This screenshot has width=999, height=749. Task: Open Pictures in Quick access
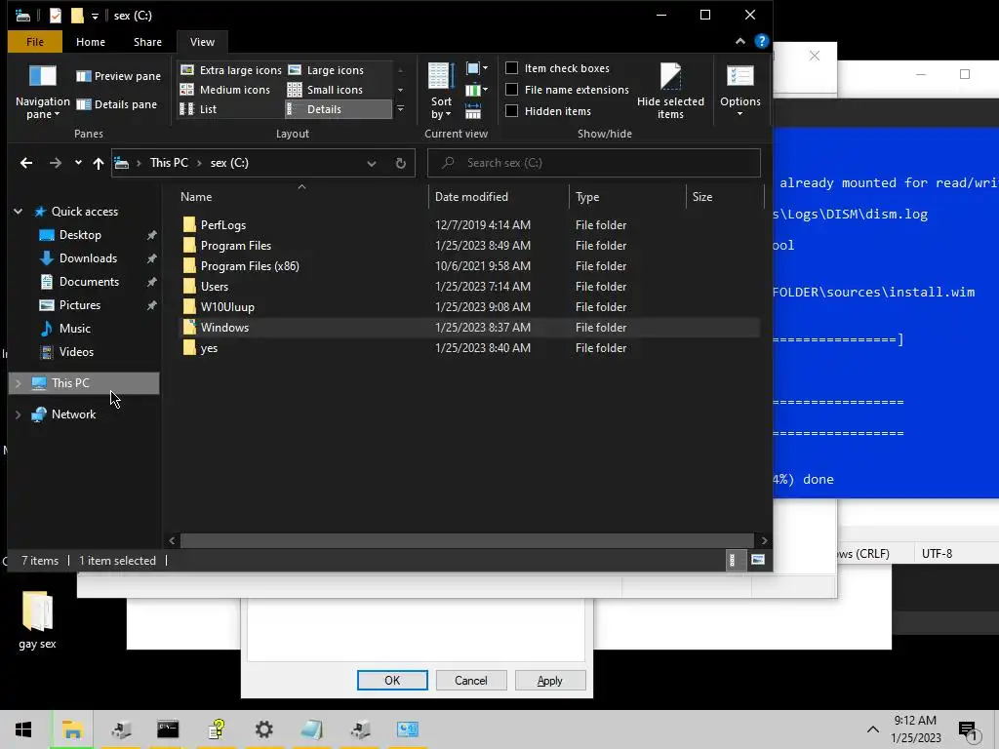click(x=80, y=305)
